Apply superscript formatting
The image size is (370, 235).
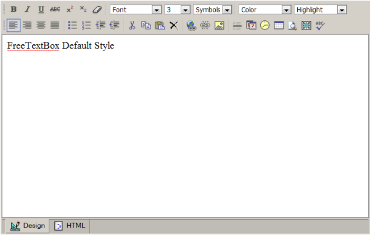coord(70,9)
